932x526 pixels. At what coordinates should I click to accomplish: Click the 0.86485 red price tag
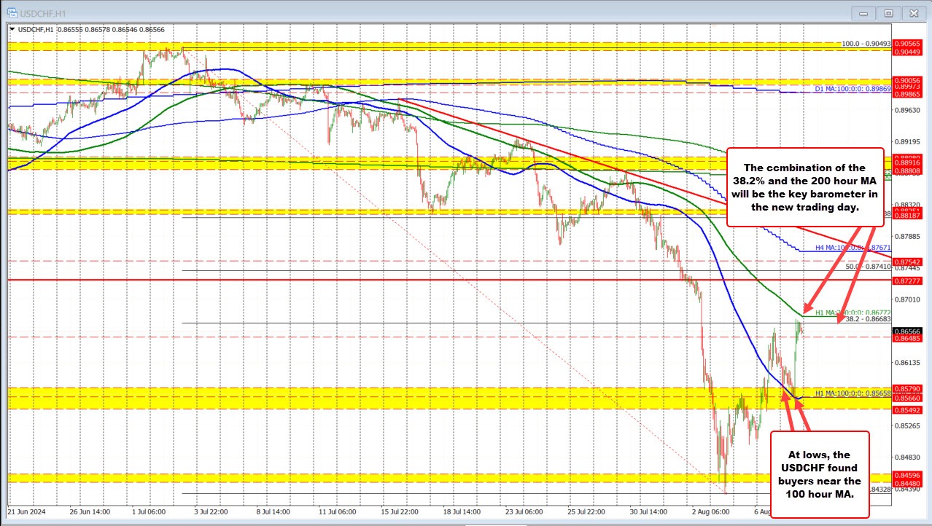pos(909,338)
